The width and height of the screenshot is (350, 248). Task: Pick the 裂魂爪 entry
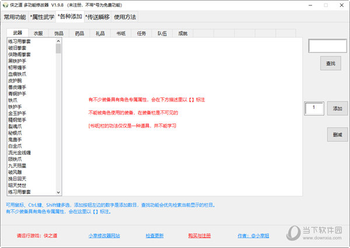click(15, 127)
